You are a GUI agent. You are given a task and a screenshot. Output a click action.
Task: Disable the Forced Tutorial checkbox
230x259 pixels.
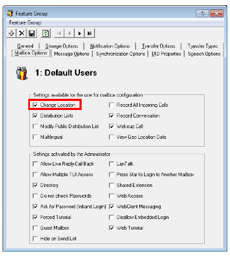point(35,217)
